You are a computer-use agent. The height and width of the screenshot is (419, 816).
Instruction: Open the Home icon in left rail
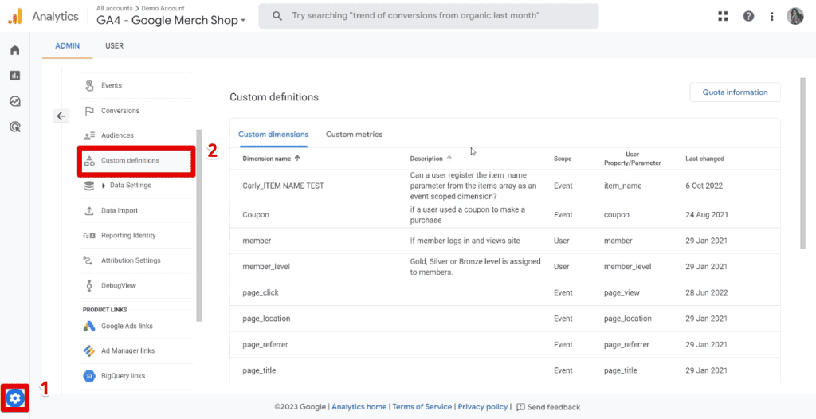(x=15, y=50)
